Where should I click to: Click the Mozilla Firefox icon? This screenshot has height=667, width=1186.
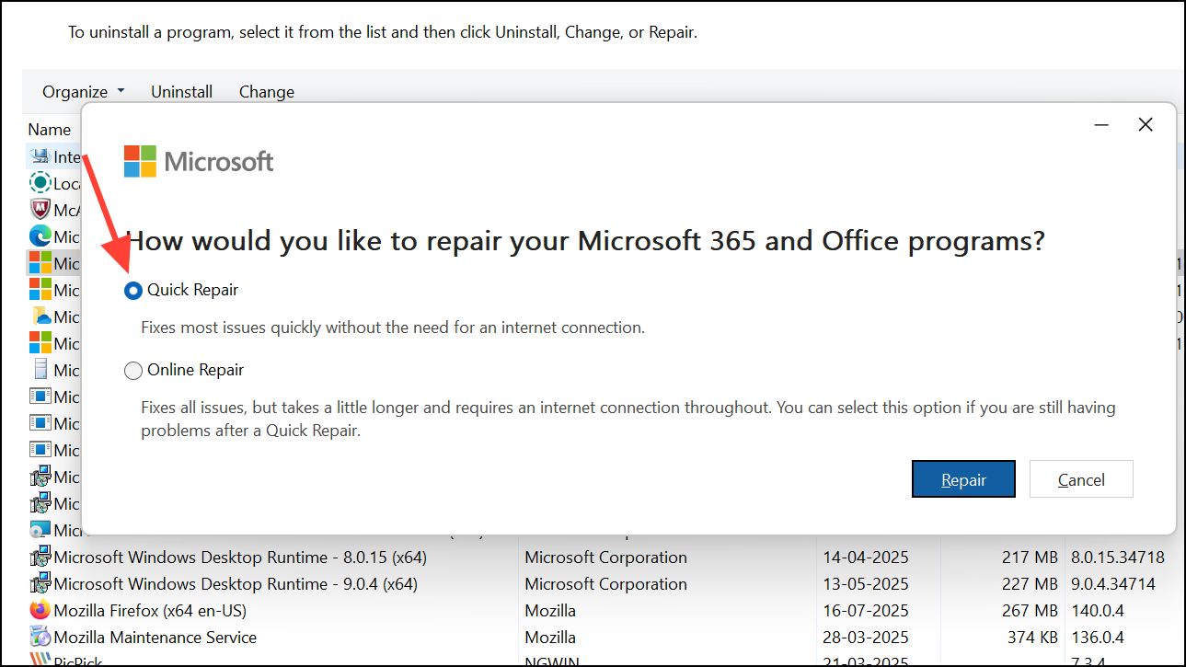tap(40, 611)
